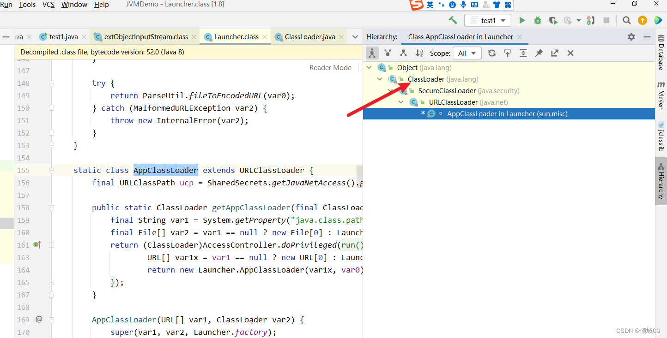Screen dimensions: 667x338
Task: Run test1 with the green play icon
Action: (x=522, y=20)
